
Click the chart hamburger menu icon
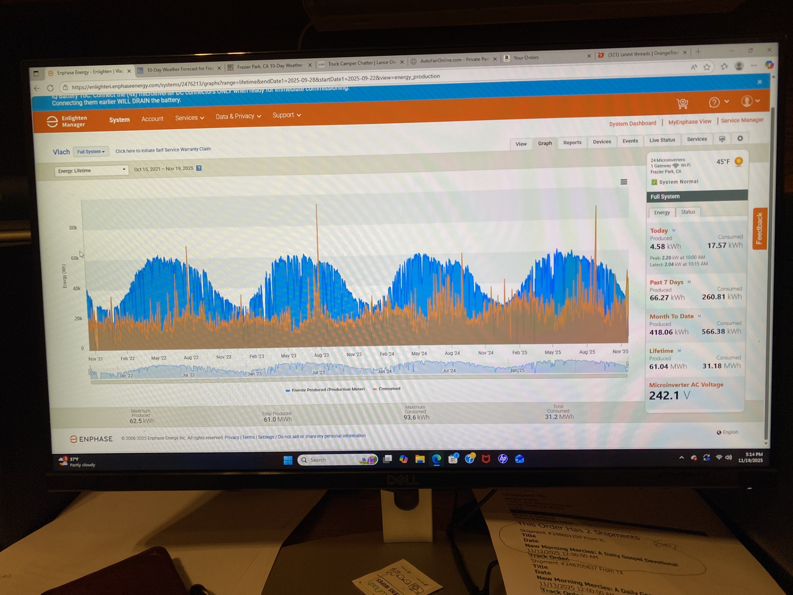pyautogui.click(x=624, y=182)
